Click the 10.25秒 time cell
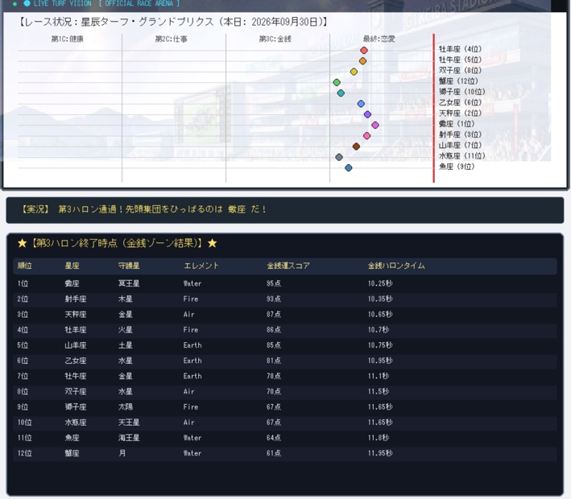Screen dimensions: 571x499 [380, 283]
